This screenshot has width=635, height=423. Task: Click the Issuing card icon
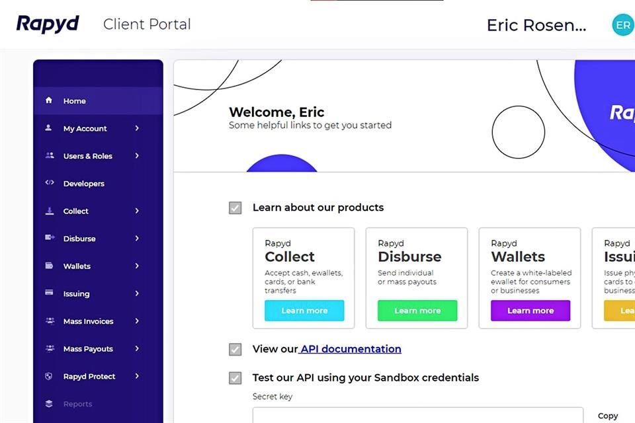coord(49,293)
